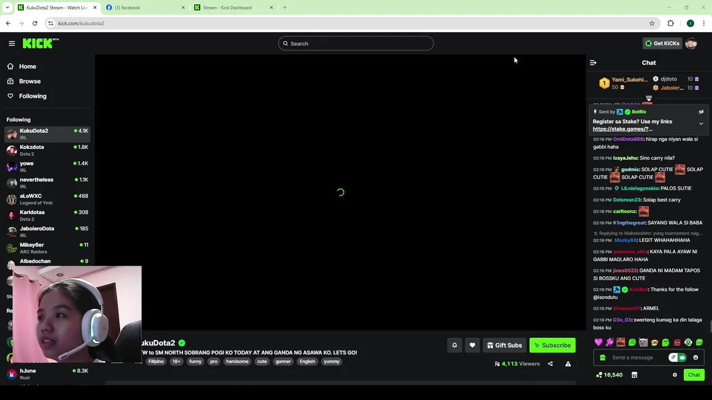Bookmark this page with star icon
Viewport: 712px width, 400px height.
[652, 23]
